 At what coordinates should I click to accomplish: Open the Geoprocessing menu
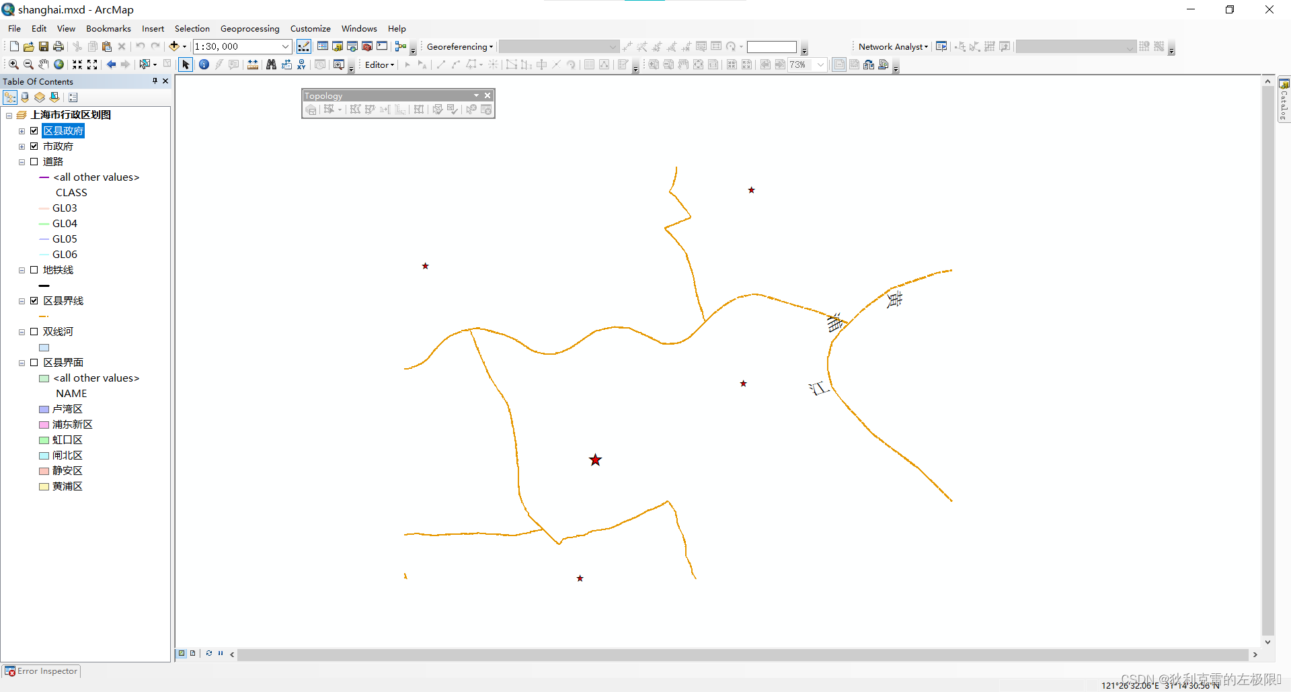coord(249,28)
